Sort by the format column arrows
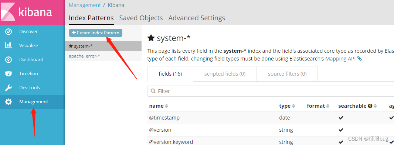The width and height of the screenshot is (394, 145). click(328, 106)
